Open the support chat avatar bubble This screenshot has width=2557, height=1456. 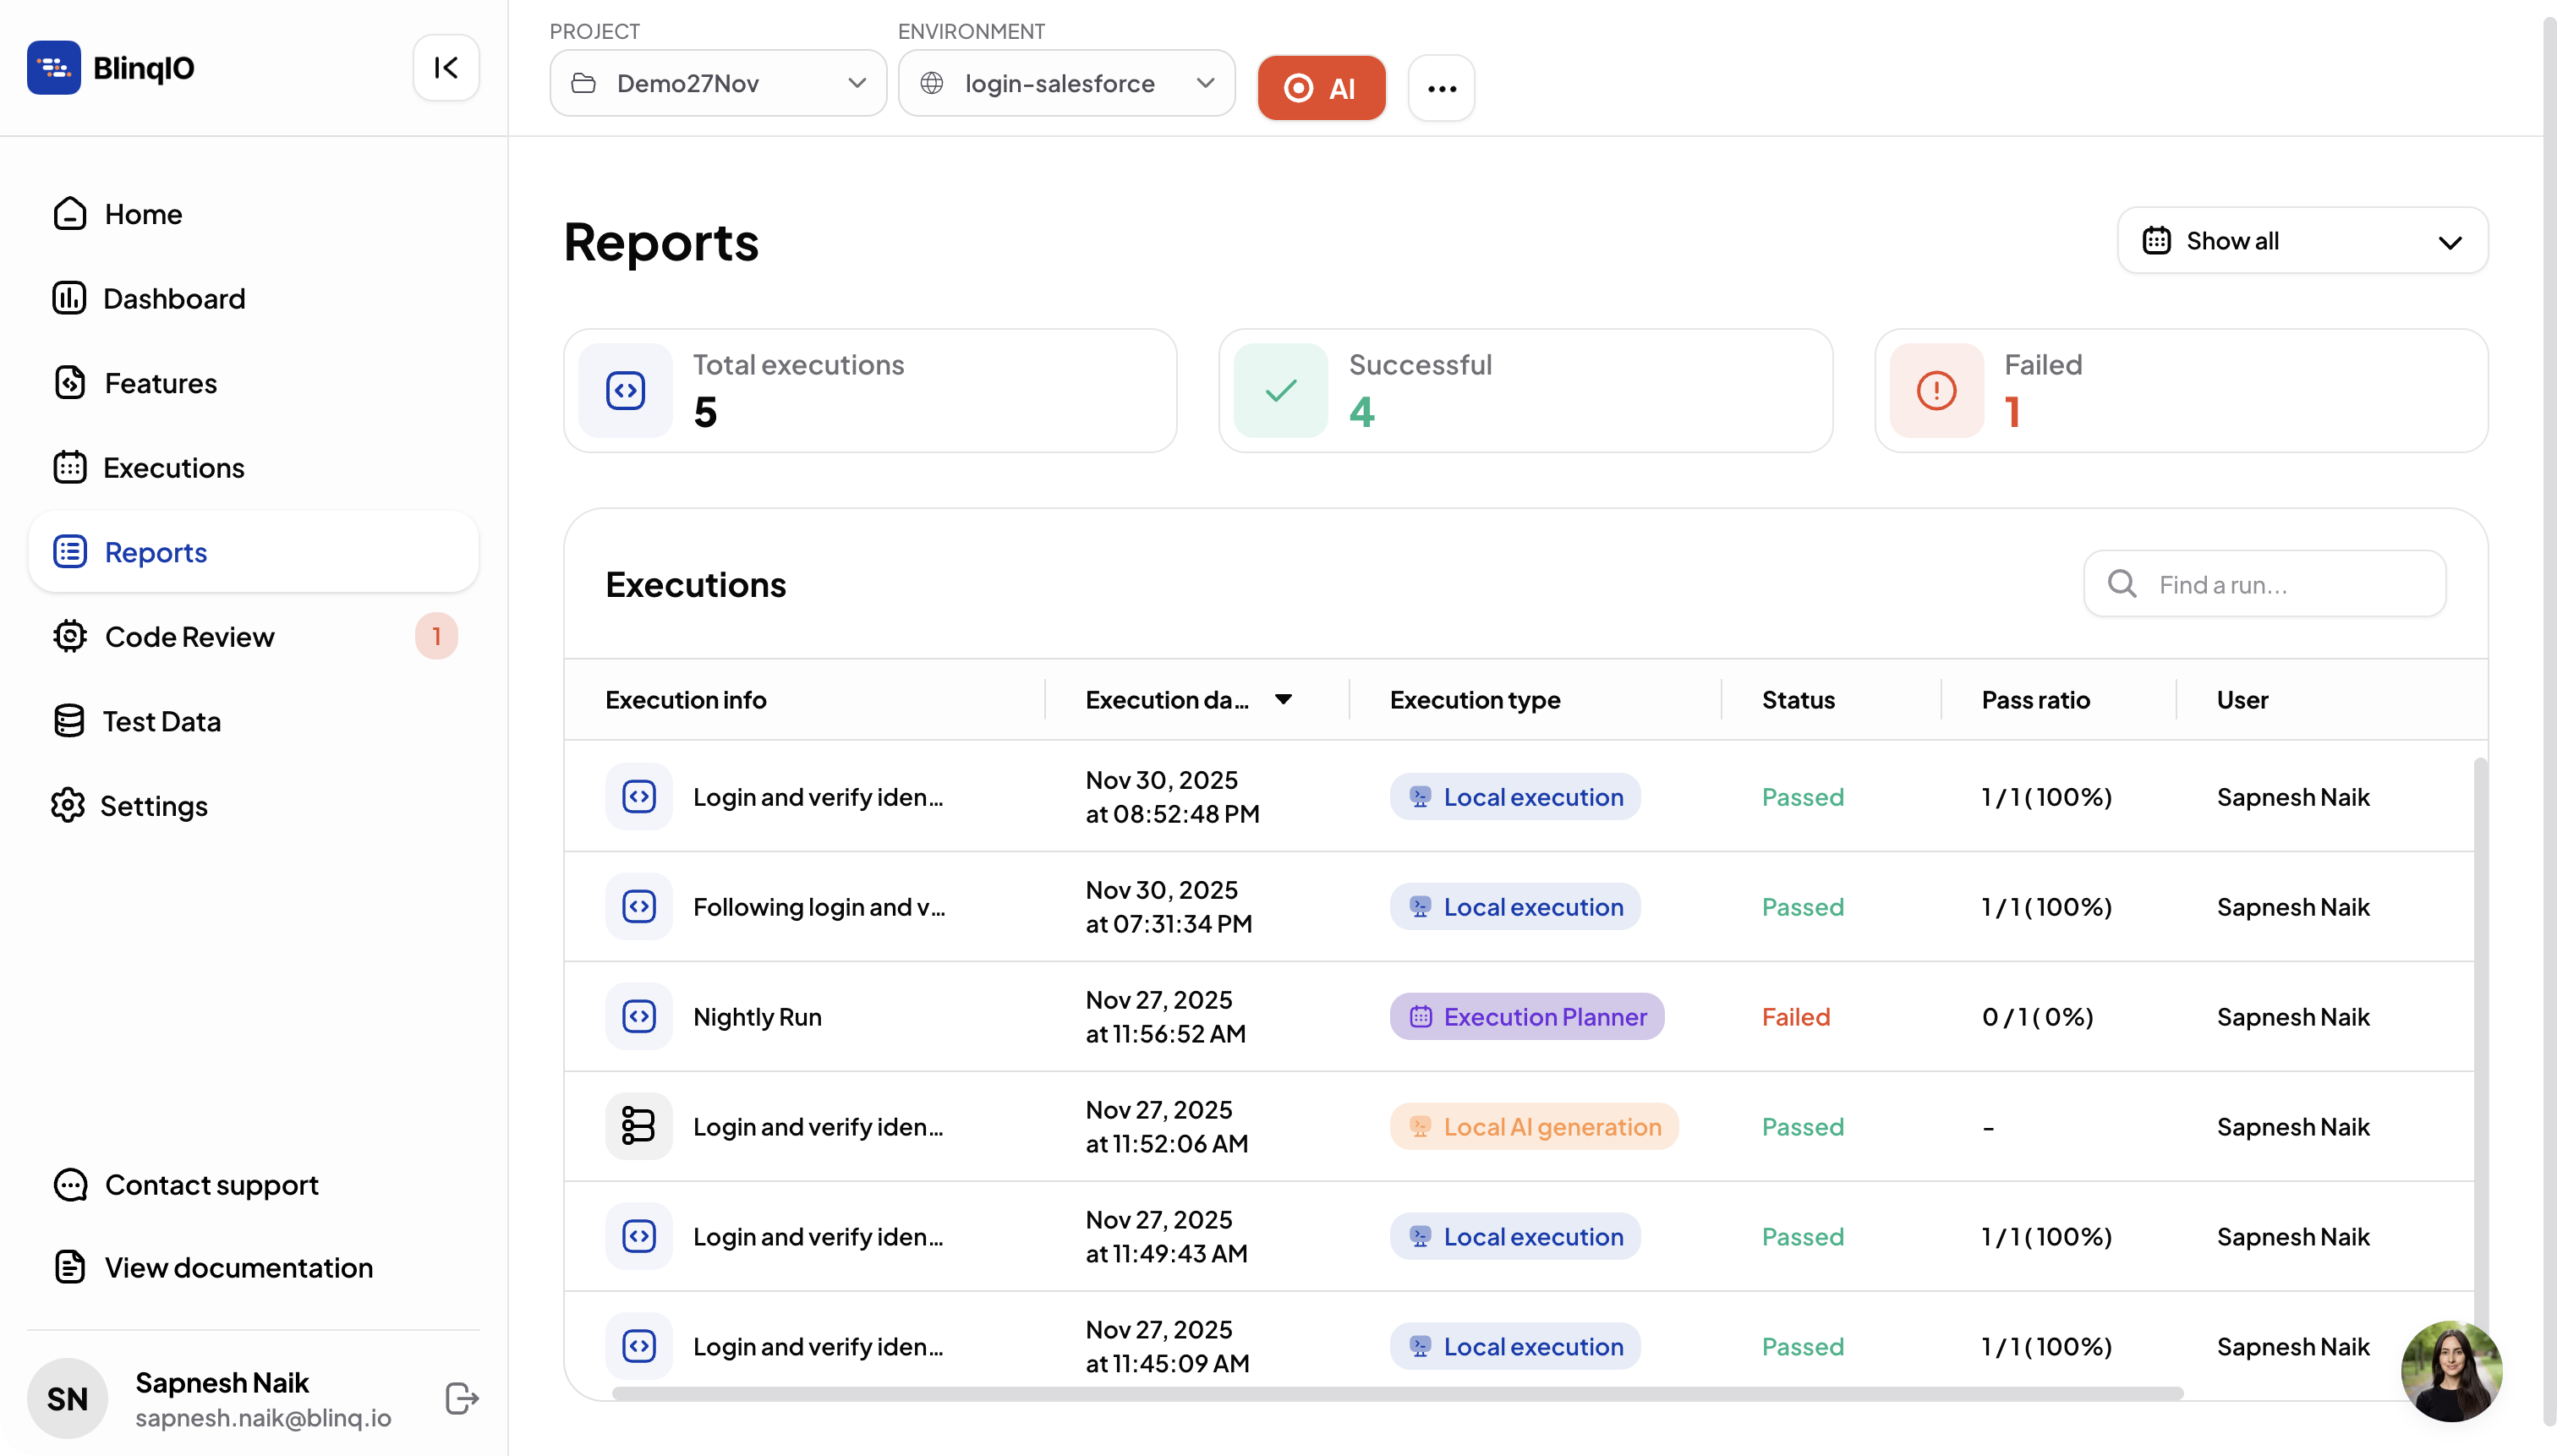2451,1371
